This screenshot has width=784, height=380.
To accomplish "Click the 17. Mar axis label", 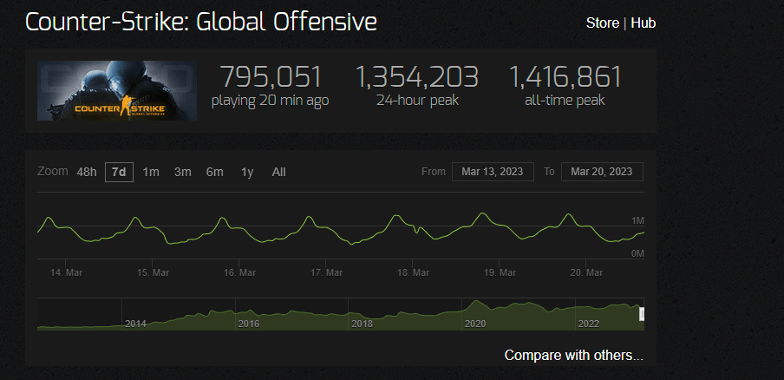I will click(x=326, y=273).
